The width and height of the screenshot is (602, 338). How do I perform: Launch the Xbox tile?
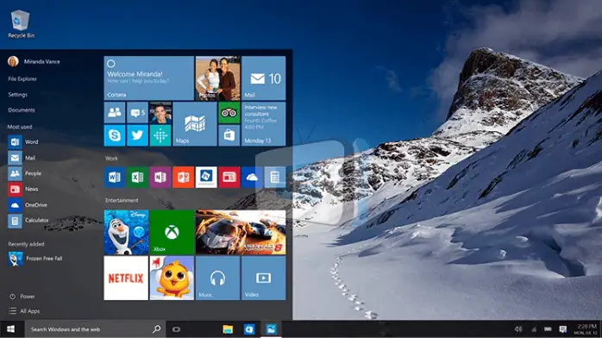(172, 233)
